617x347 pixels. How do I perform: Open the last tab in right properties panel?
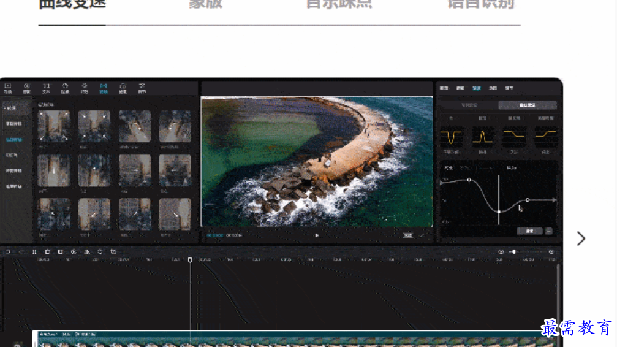coord(509,88)
